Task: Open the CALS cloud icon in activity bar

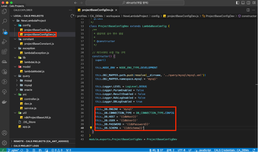Action: [x=5, y=62]
